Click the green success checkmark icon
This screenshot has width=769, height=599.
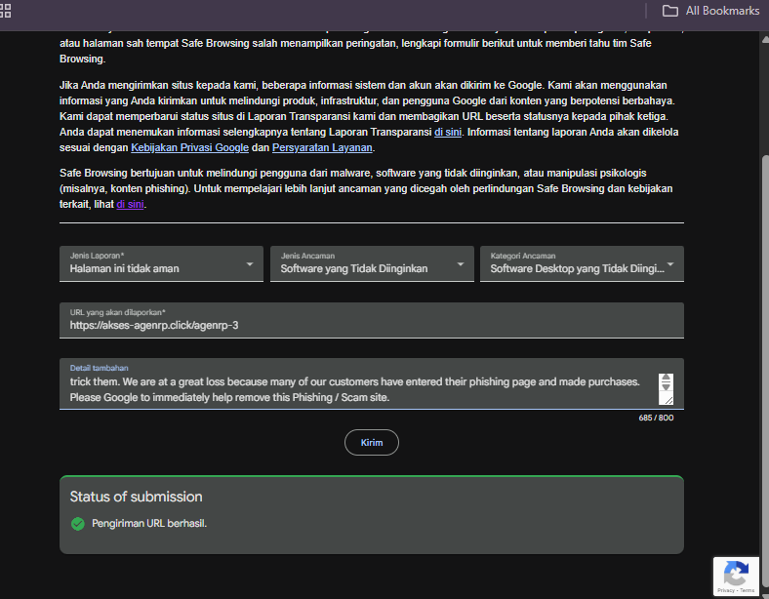coord(77,524)
